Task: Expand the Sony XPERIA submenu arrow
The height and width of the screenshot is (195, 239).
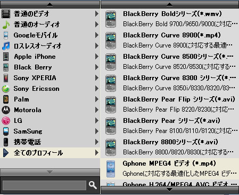Action: tap(97, 78)
